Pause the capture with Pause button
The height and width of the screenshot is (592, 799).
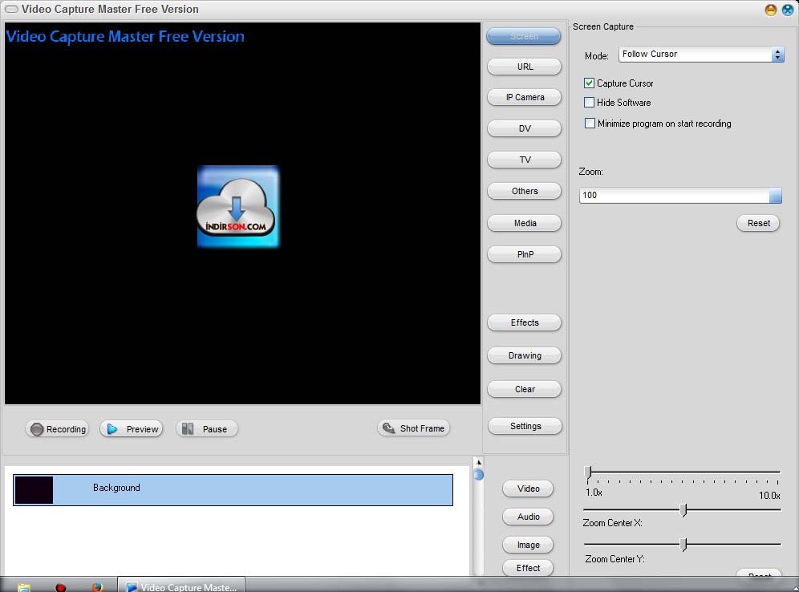pyautogui.click(x=206, y=429)
